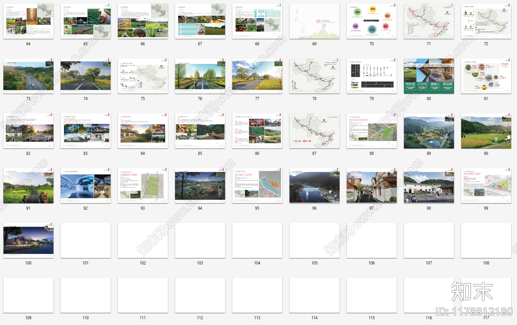Select blank slide 114
This screenshot has height=325, width=517.
[x=314, y=295]
